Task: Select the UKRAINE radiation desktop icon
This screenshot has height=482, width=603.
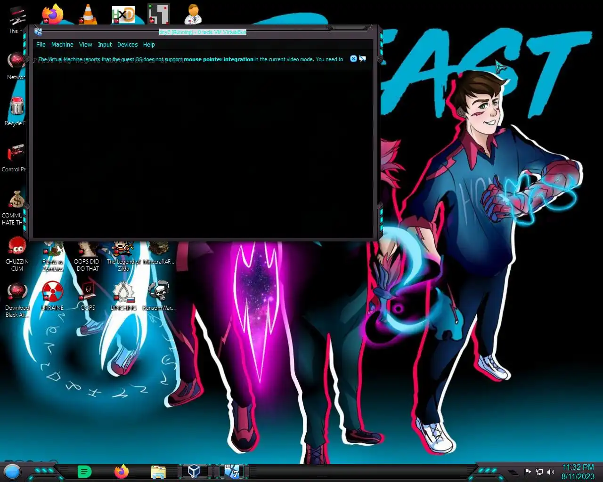Action: (52, 297)
